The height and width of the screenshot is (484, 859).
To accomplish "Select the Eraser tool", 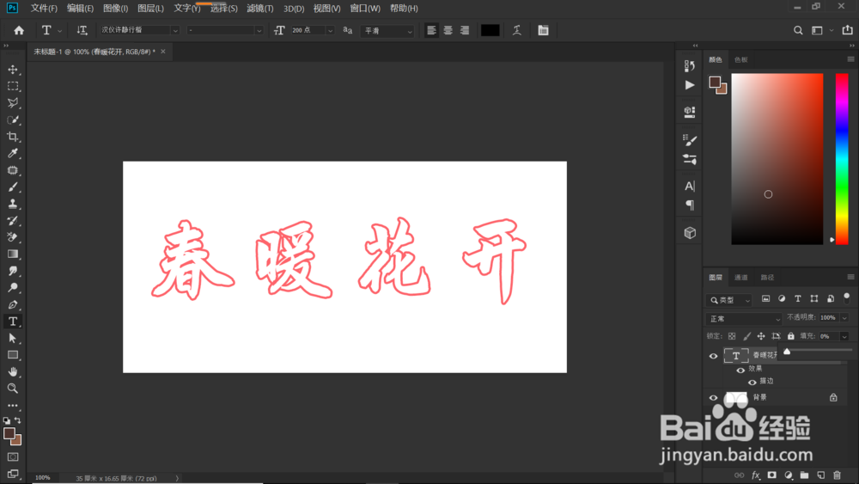I will (x=13, y=237).
